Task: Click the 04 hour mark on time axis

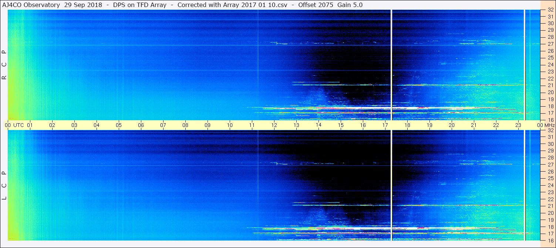Action: coord(97,125)
